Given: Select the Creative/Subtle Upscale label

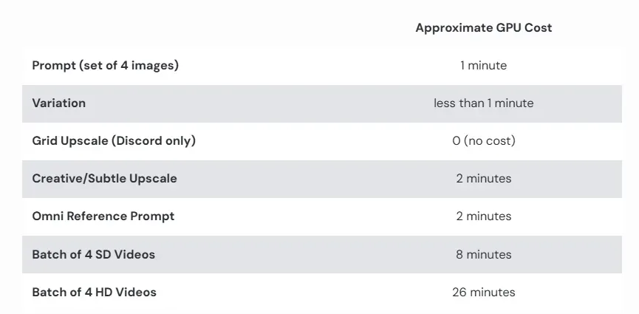Looking at the screenshot, I should coord(104,179).
